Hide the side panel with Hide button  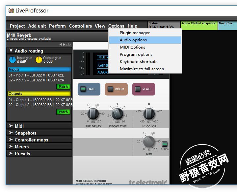[x=65, y=44]
